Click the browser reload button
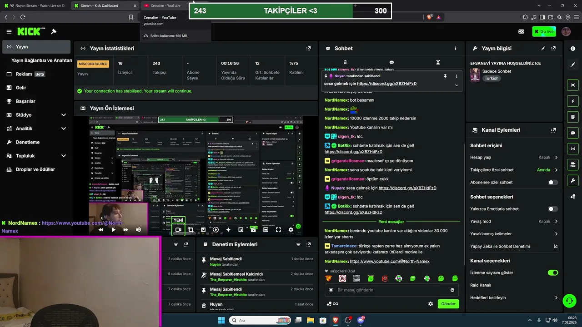The height and width of the screenshot is (327, 582). (x=23, y=17)
